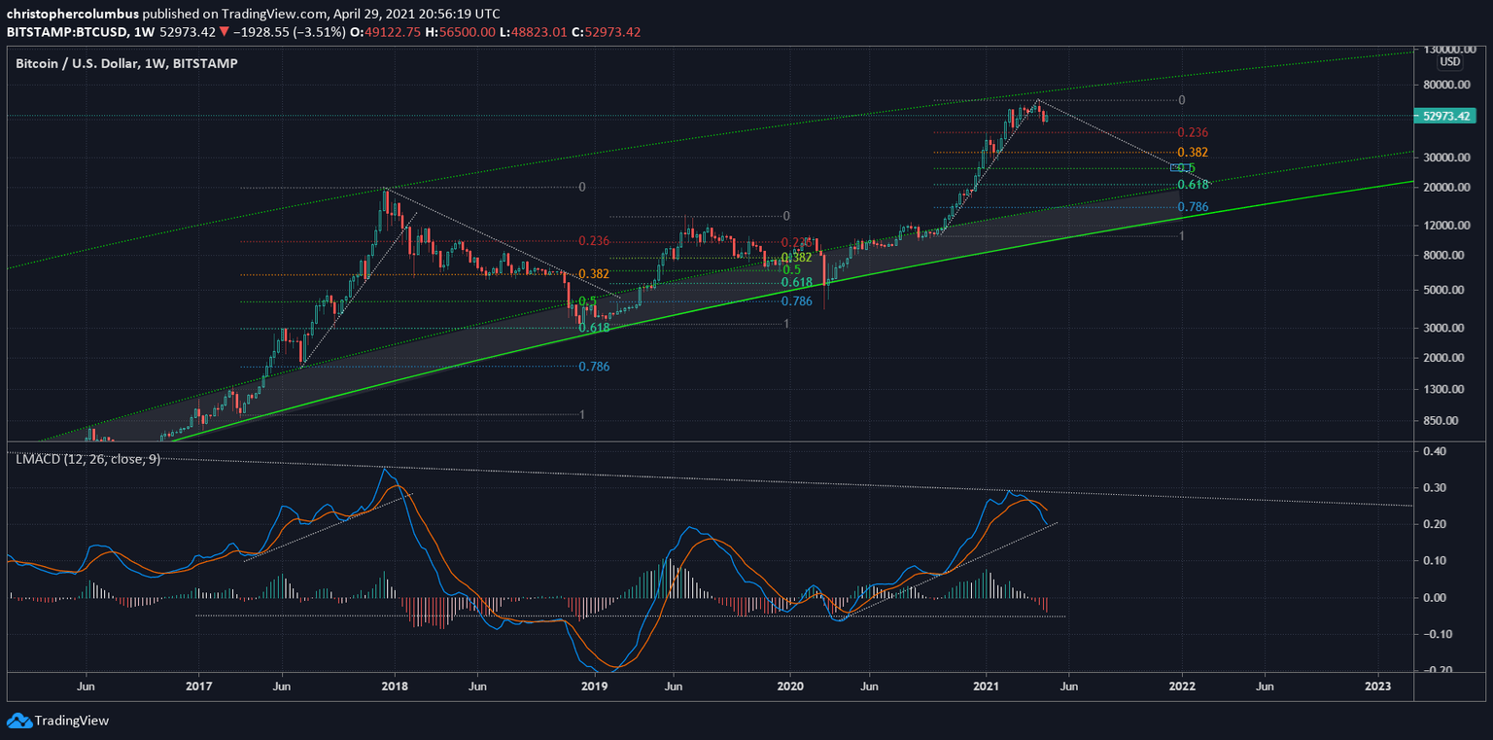Click the 2021 date axis label
The height and width of the screenshot is (740, 1493).
(x=986, y=687)
